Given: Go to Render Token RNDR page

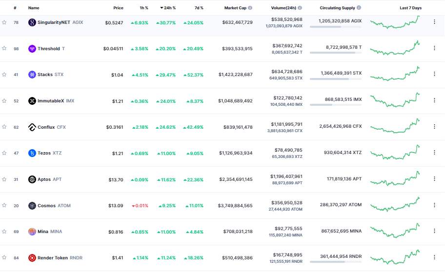Looking at the screenshot, I should 60,258.
